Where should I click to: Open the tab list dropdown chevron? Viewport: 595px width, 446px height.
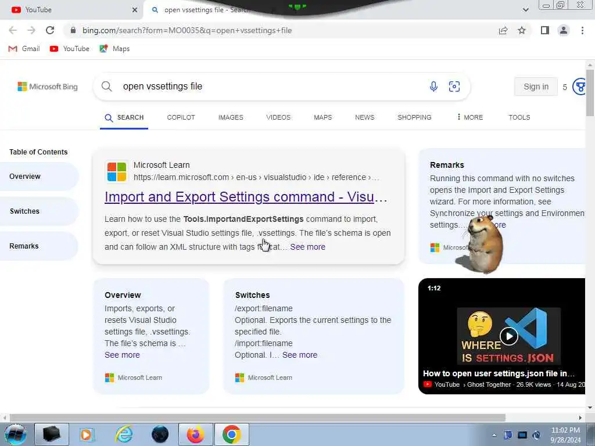[525, 10]
